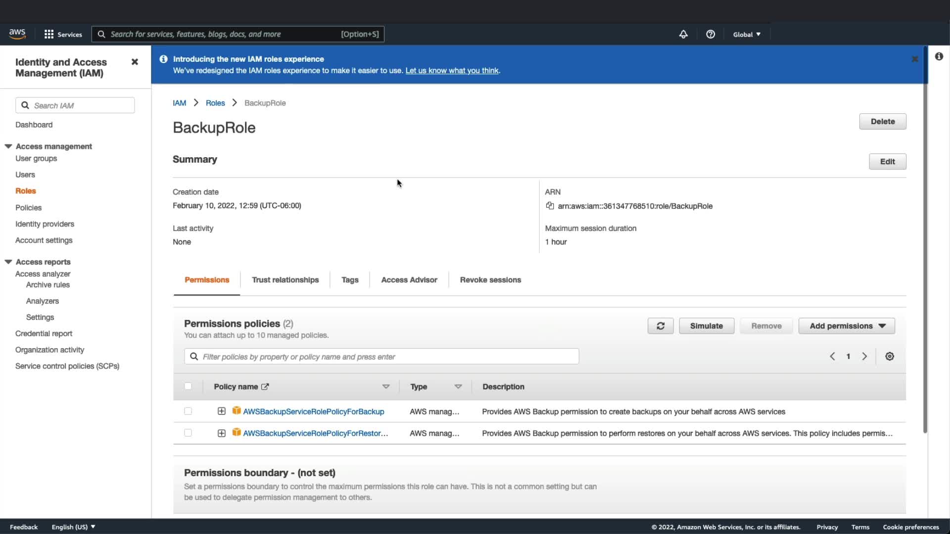Copy the role ARN with copy icon
Viewport: 950px width, 534px height.
550,206
